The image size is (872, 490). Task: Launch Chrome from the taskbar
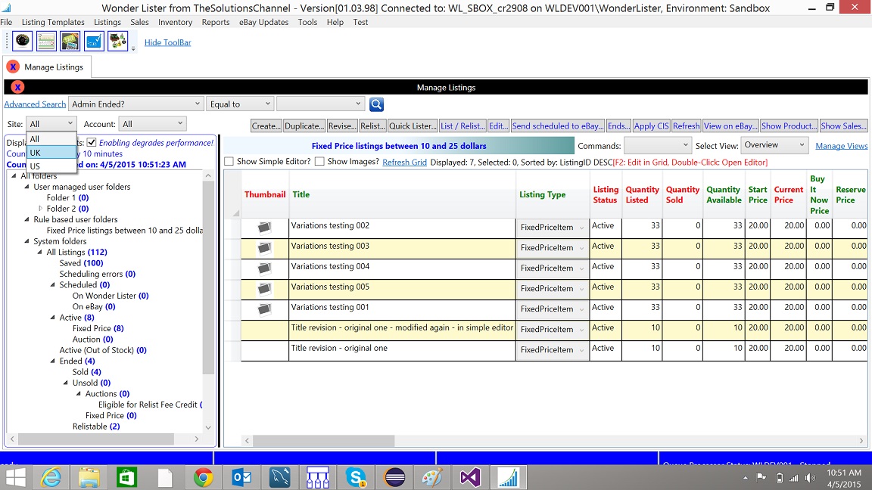[x=203, y=477]
